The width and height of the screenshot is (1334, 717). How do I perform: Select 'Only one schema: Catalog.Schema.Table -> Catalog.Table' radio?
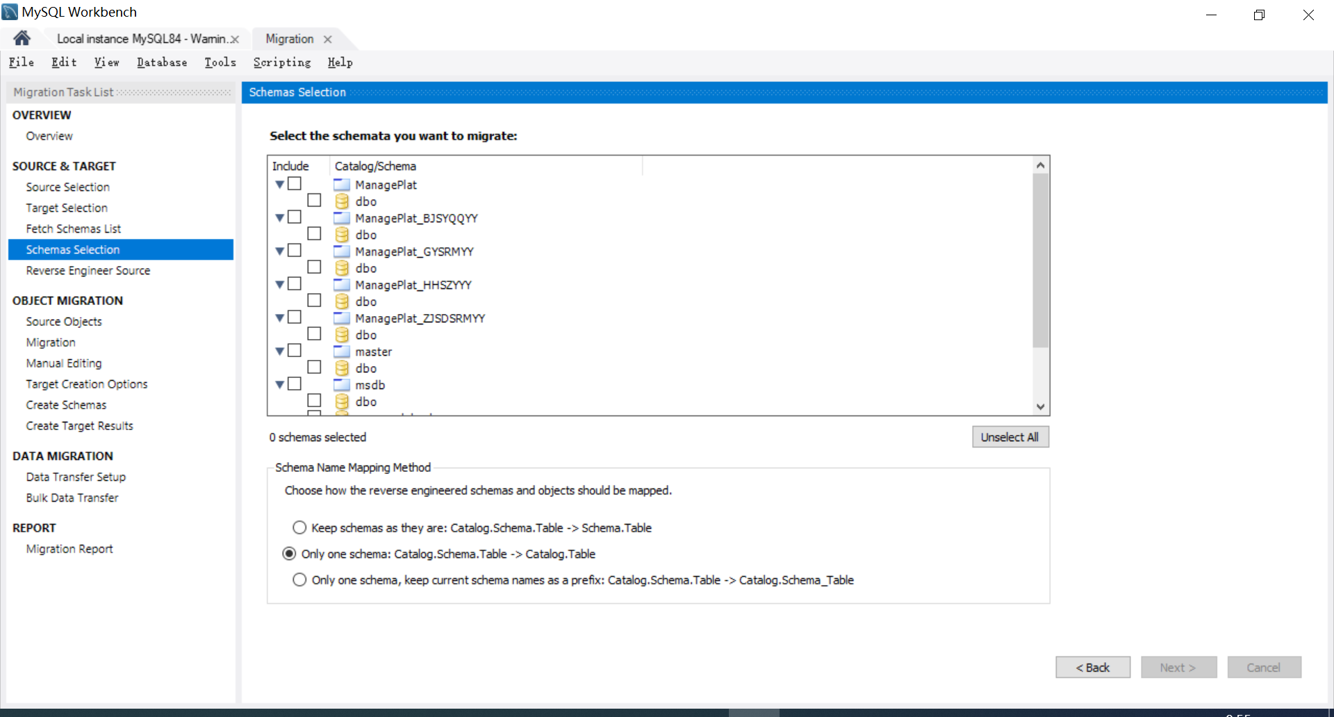[289, 554]
